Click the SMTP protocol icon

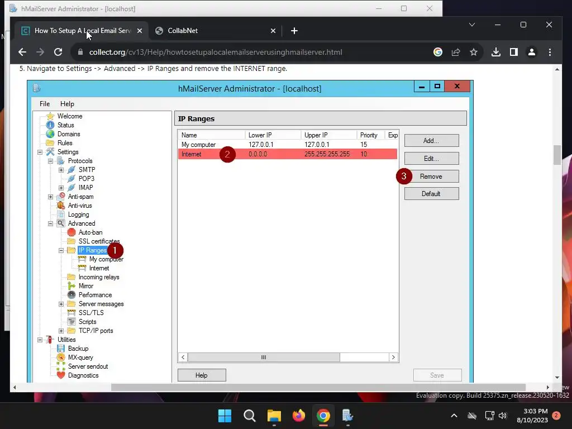71,170
